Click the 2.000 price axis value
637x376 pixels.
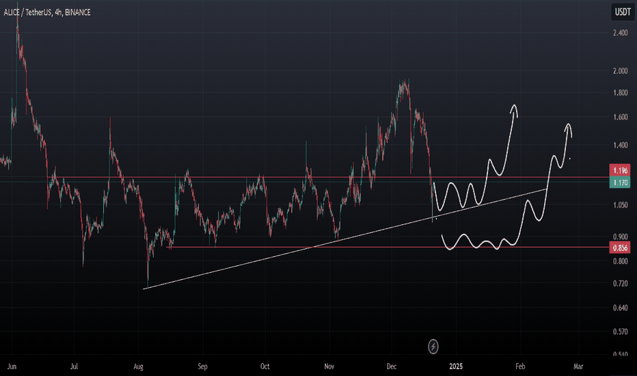[x=621, y=71]
